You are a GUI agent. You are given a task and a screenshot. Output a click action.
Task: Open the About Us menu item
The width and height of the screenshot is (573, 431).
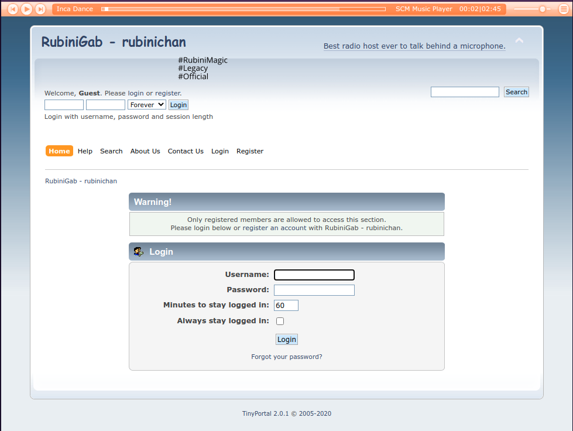[x=145, y=151]
